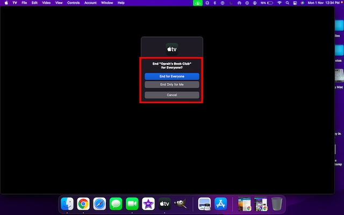Screen dimensions: 344x215
Task: Click the green SharePlay status icon
Action: point(198,3)
